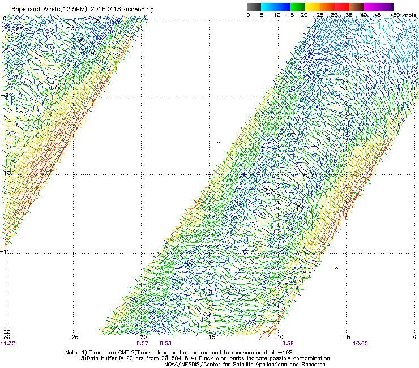
Task: Select the orange 25–30 knots legend swatch
Action: click(327, 7)
